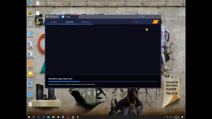
Task: Open Google Chrome from the taskbar
Action: coord(58,117)
